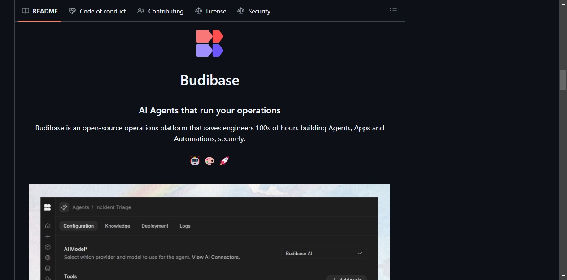
Task: Open the README tab
Action: [40, 11]
